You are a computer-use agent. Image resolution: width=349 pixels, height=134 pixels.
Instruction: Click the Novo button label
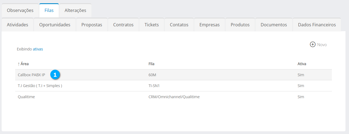(x=322, y=45)
